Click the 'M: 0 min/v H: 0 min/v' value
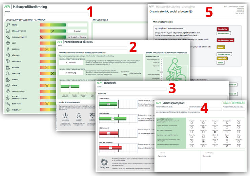Image resolution: width=250 pixels, height=176 pixels. (x=77, y=37)
